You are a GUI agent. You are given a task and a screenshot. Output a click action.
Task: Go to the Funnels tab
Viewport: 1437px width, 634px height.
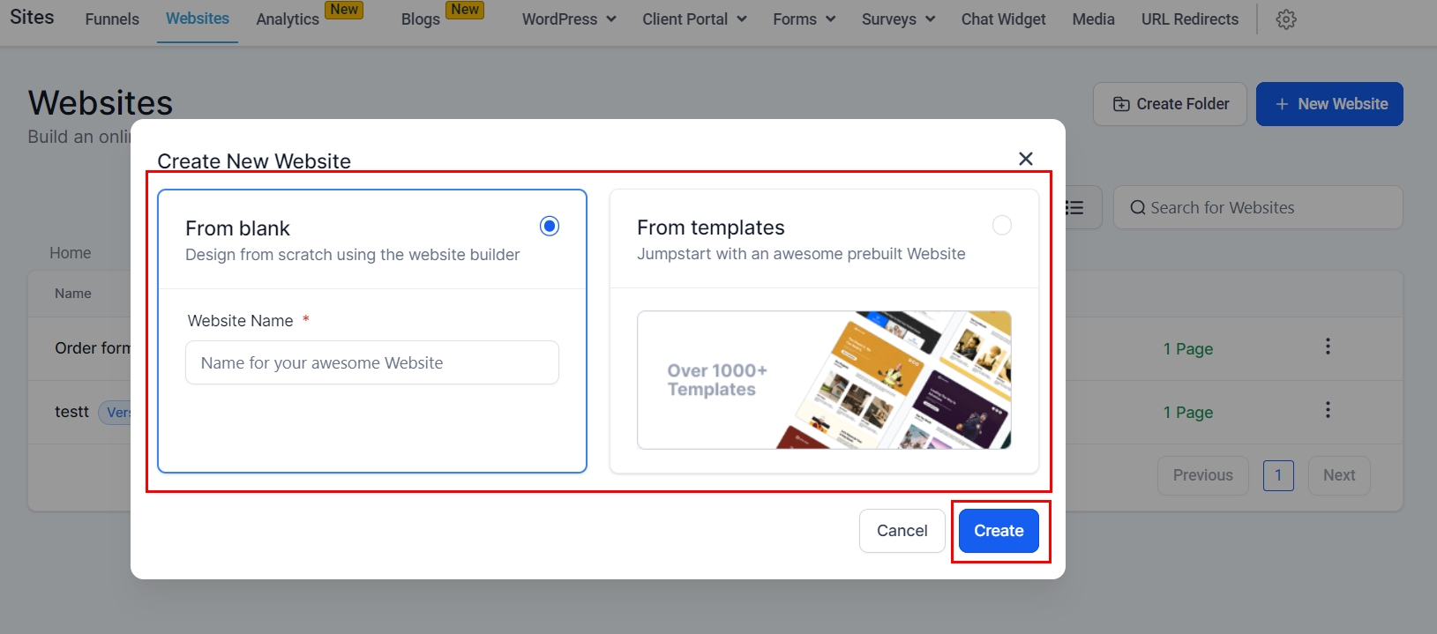(x=112, y=19)
